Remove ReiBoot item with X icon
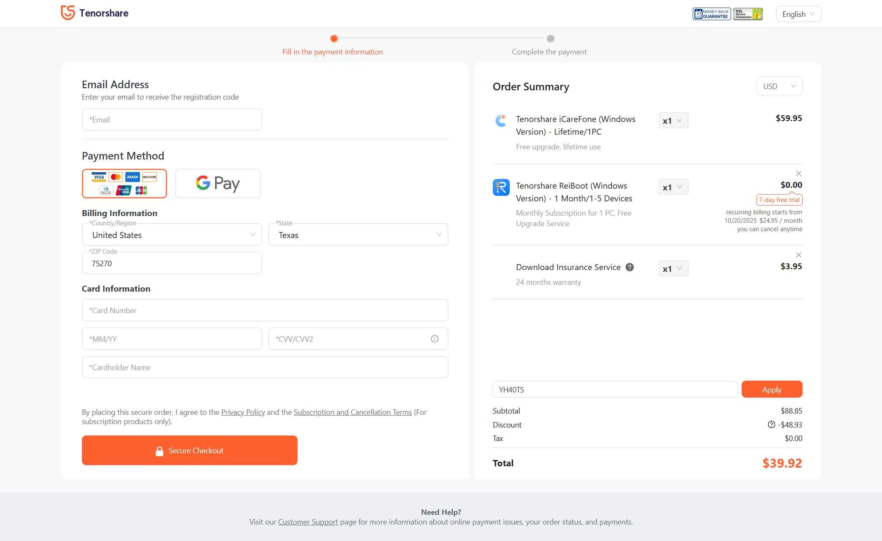Screen dimensions: 882x541 point(798,173)
